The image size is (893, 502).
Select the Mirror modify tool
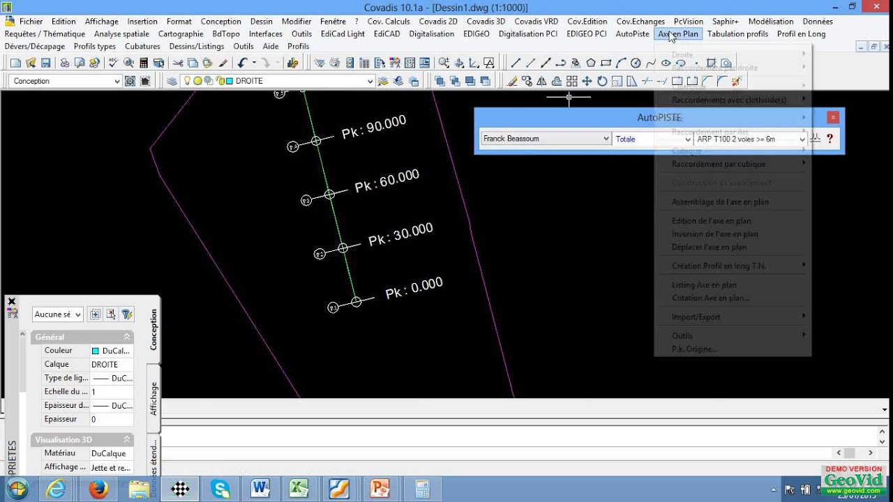tap(542, 81)
